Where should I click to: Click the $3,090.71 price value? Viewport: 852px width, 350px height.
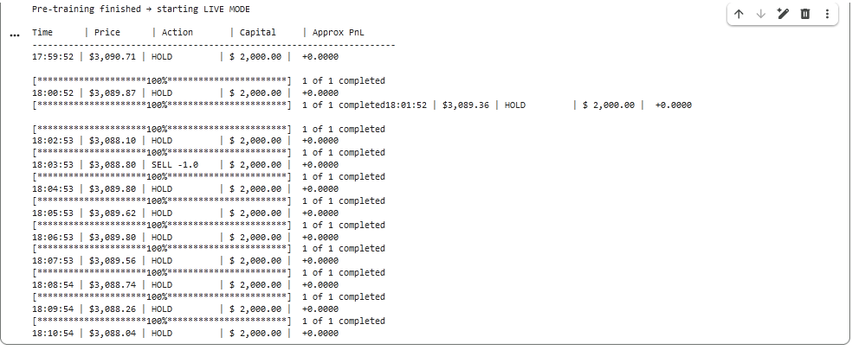tap(113, 57)
